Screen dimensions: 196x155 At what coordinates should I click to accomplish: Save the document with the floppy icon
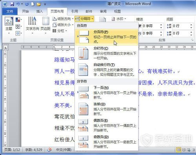click(12, 4)
